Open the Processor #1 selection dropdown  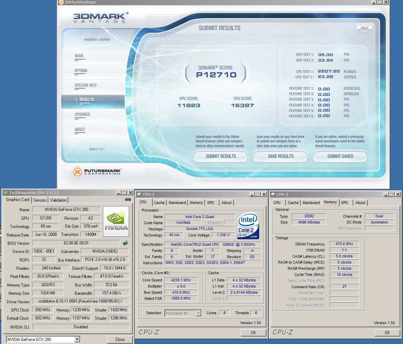[198, 313]
